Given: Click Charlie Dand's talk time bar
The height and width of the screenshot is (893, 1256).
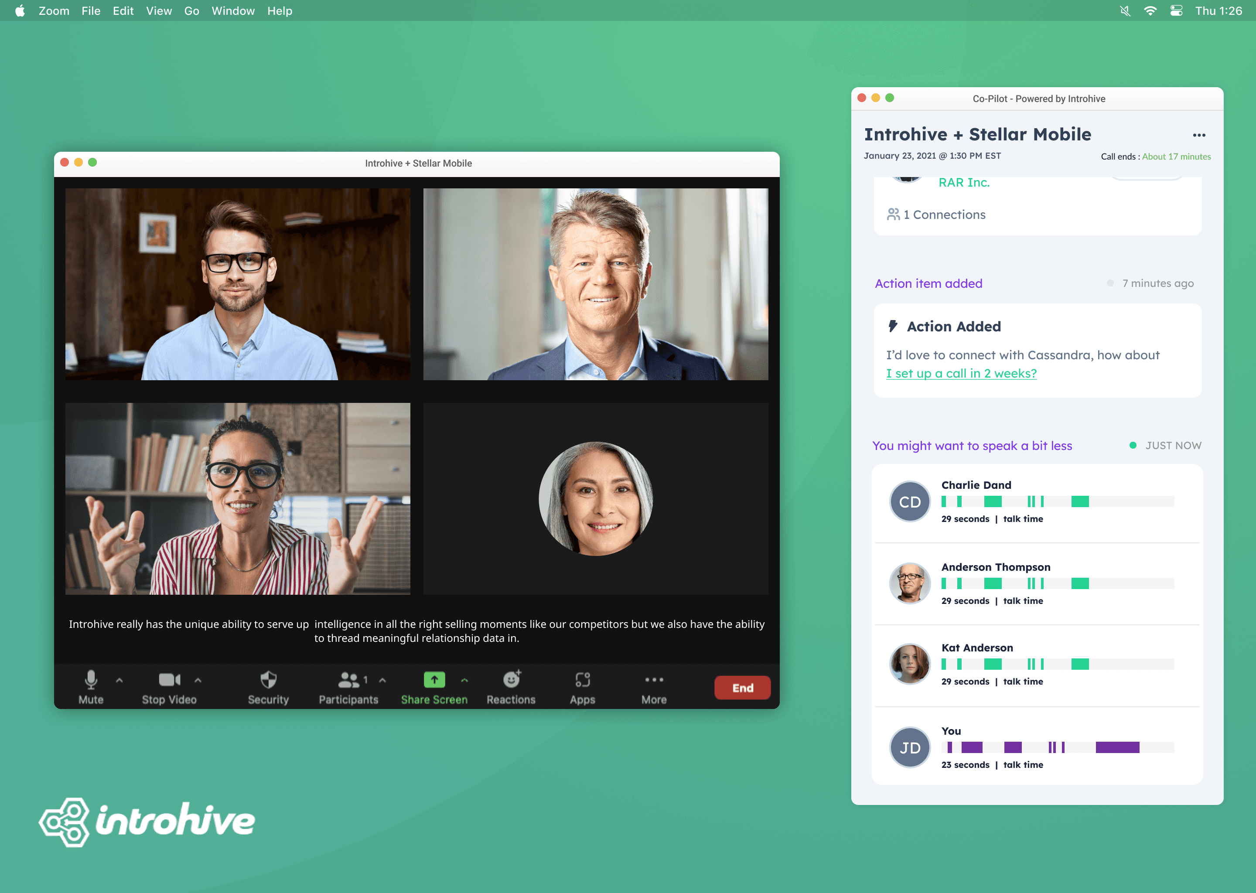Looking at the screenshot, I should 1057,501.
